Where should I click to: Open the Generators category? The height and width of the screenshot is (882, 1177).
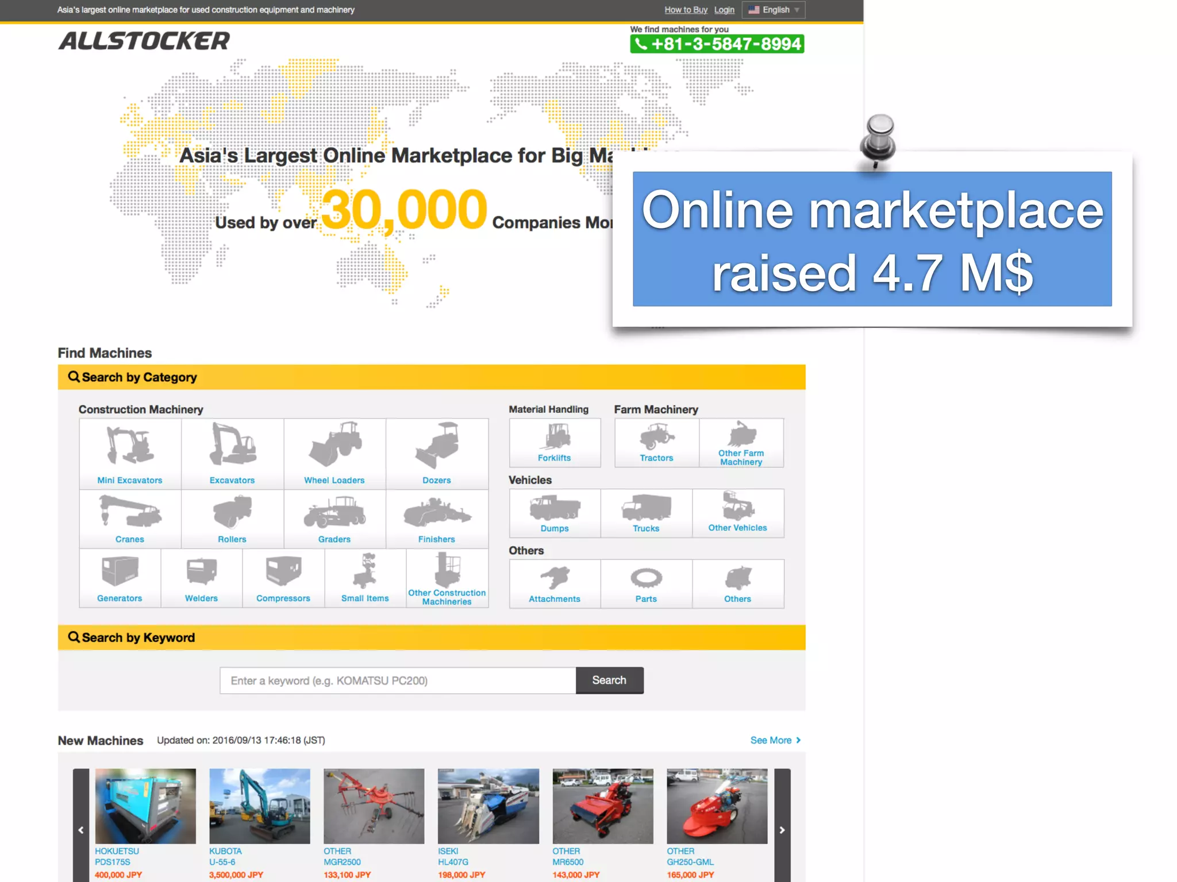[120, 578]
